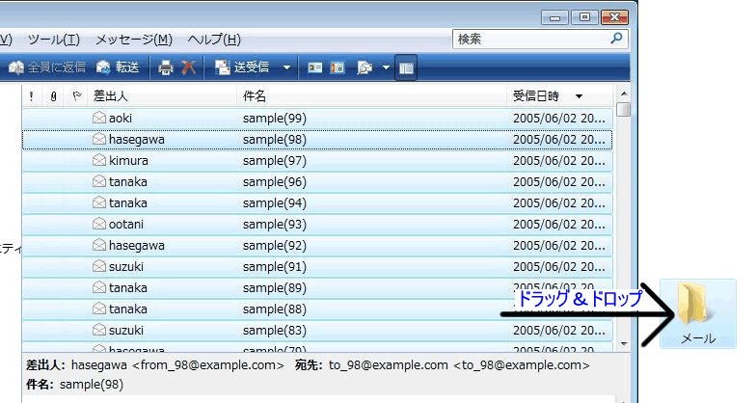Sort by priority exclamation column

32,96
